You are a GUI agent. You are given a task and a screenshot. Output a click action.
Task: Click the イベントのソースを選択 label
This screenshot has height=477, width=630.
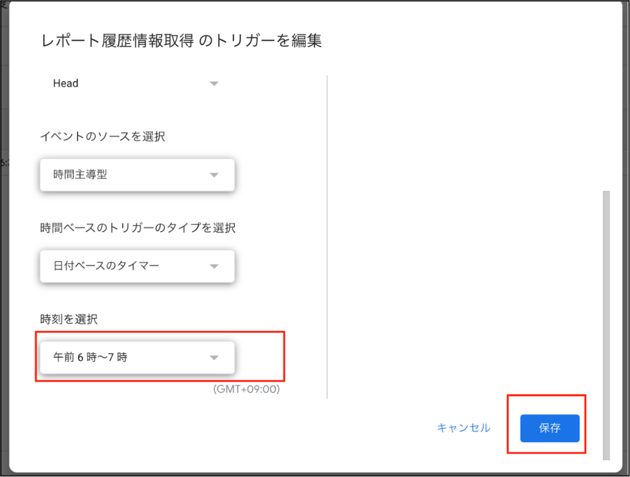tap(102, 136)
